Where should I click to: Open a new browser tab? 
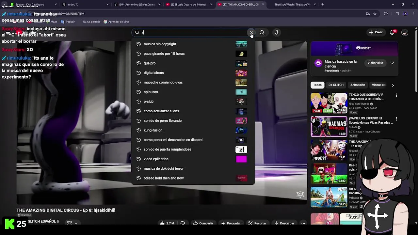click(x=322, y=5)
